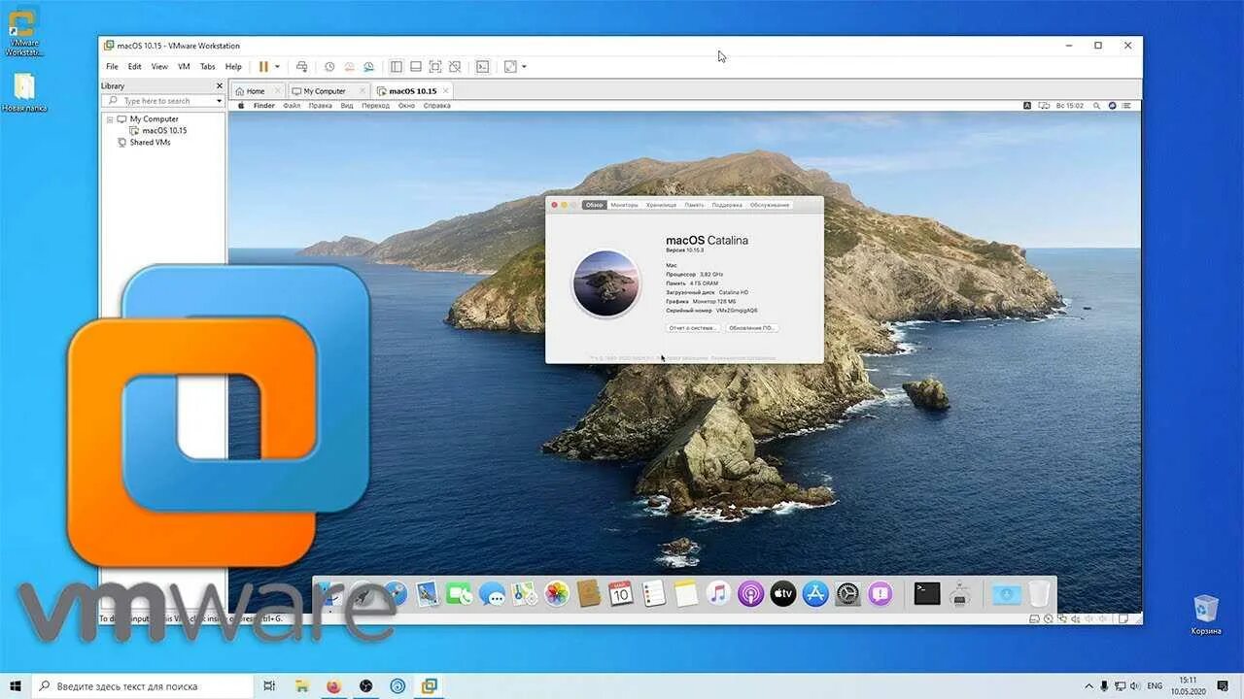This screenshot has height=699, width=1244.
Task: Click the Windows taskbar search box
Action: click(x=144, y=685)
